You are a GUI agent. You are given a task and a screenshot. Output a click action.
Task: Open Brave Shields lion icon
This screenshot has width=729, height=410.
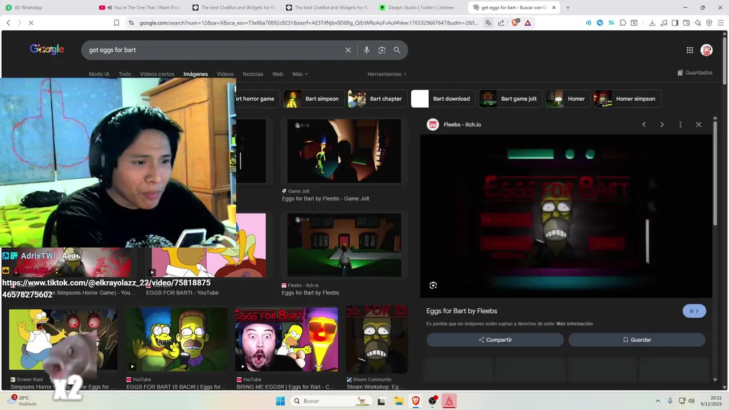pos(515,23)
